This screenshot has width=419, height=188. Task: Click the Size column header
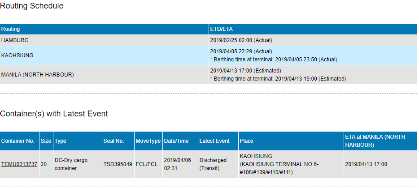pyautogui.click(x=46, y=141)
